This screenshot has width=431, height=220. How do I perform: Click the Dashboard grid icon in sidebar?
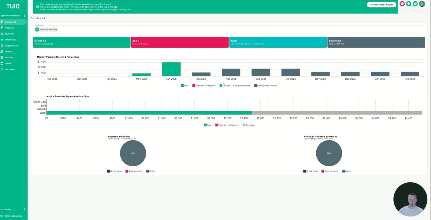click(x=2, y=22)
